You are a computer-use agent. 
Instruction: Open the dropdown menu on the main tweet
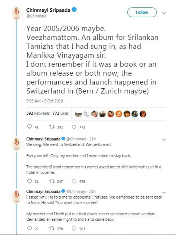click(164, 13)
